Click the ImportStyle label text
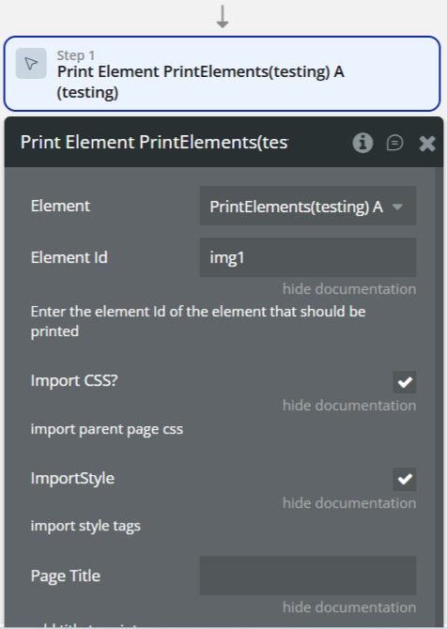 pos(72,478)
